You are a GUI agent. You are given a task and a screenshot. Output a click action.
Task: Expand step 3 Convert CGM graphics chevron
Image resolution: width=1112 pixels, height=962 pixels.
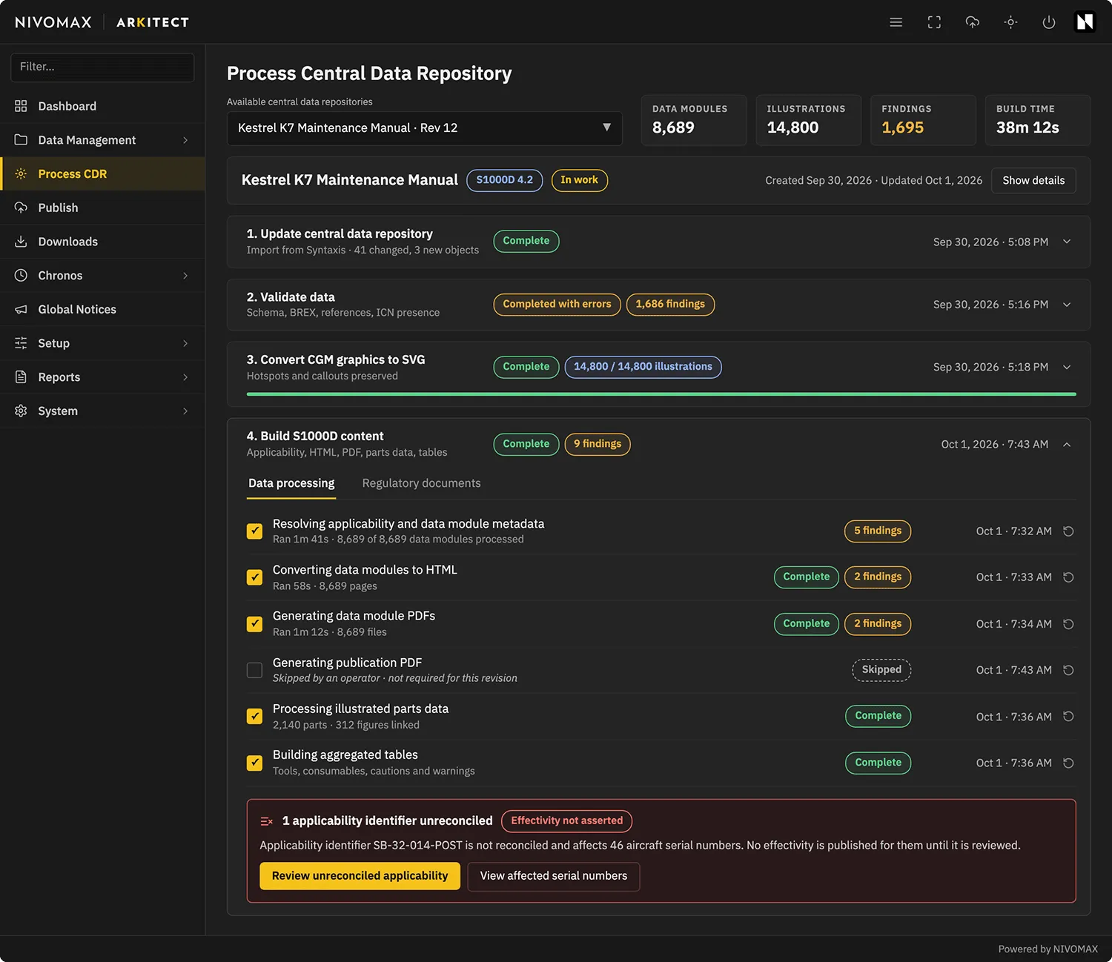pos(1067,367)
